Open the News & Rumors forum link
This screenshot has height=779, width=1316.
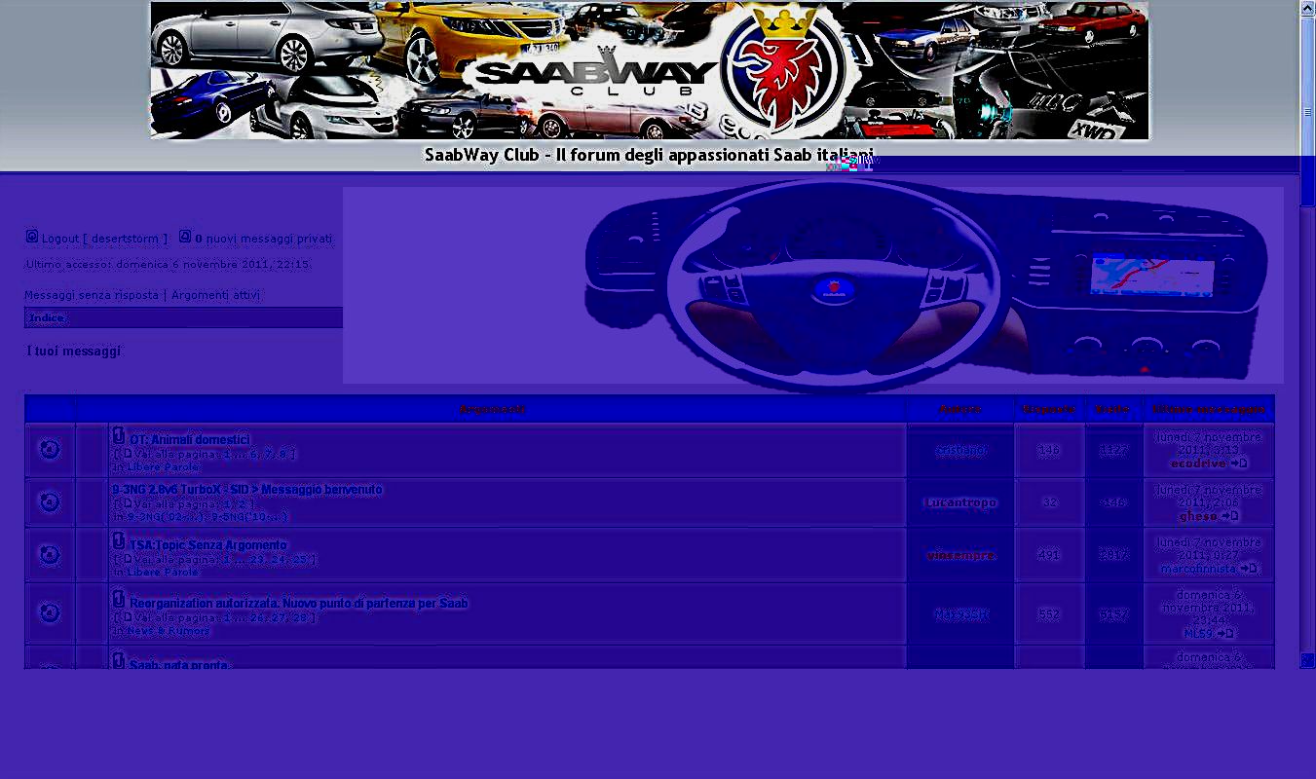pos(168,631)
